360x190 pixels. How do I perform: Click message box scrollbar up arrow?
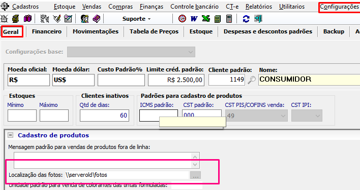click(195, 157)
